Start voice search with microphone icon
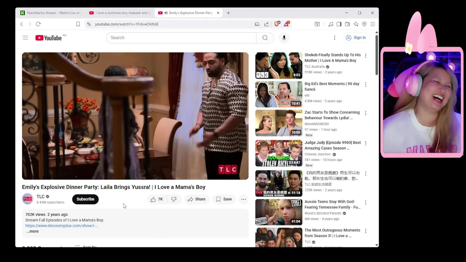The width and height of the screenshot is (466, 262). [x=284, y=37]
